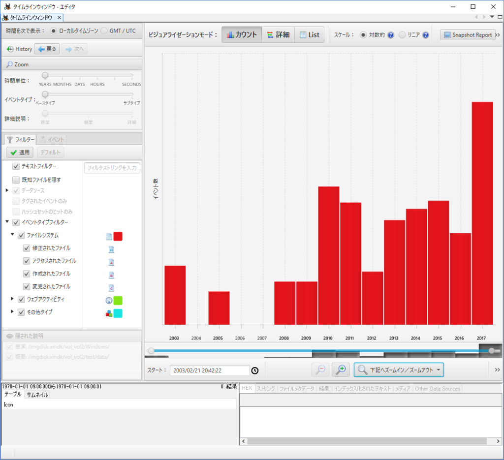Screen dimensions: 504x460
Task: Click the maximize editor pane icon
Action: [x=500, y=17]
